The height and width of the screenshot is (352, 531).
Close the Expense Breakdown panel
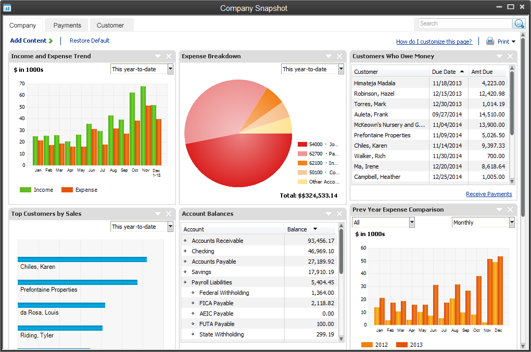(339, 56)
